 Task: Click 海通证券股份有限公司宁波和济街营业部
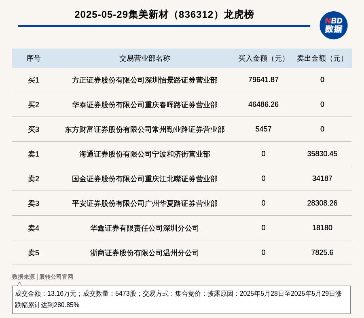pyautogui.click(x=145, y=154)
